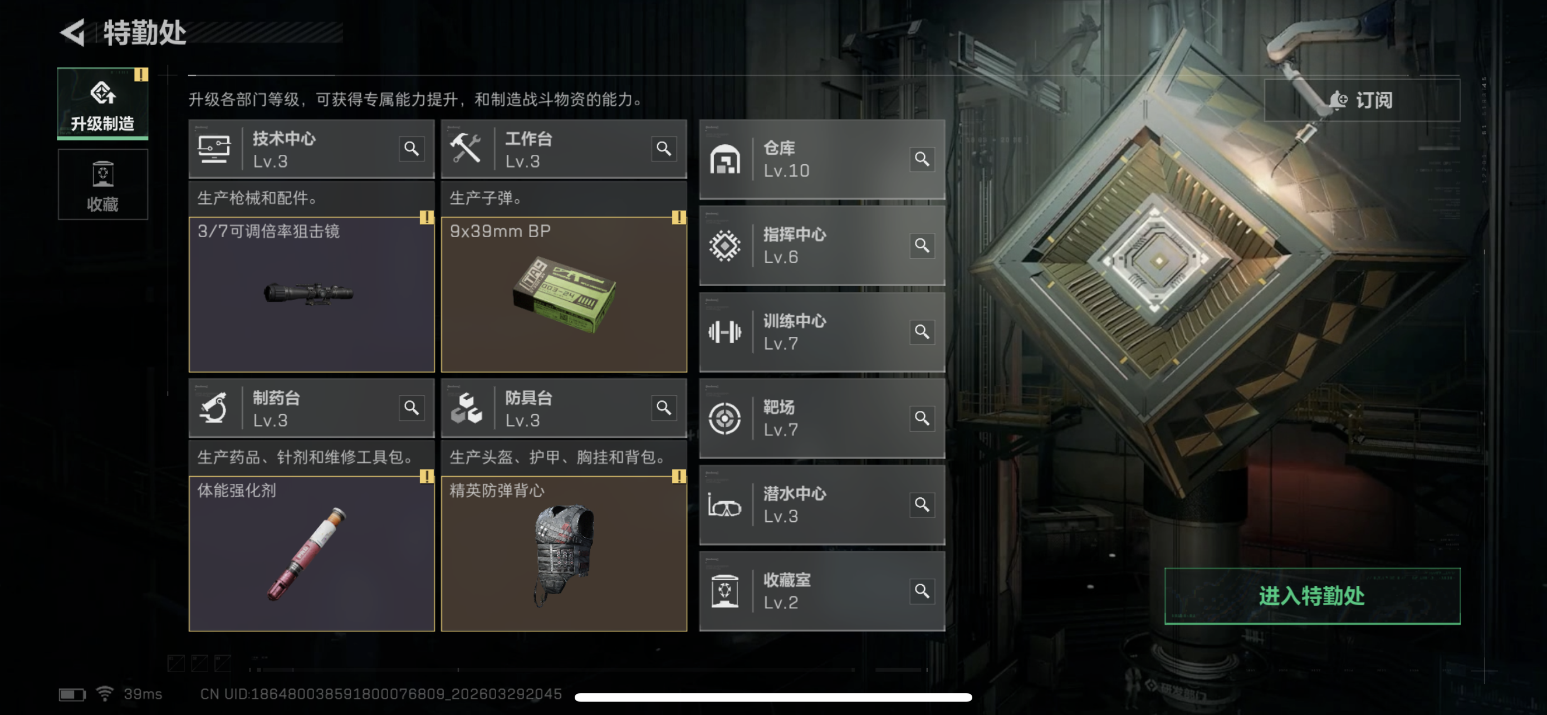Open details magnifier for 收藏室

(922, 591)
